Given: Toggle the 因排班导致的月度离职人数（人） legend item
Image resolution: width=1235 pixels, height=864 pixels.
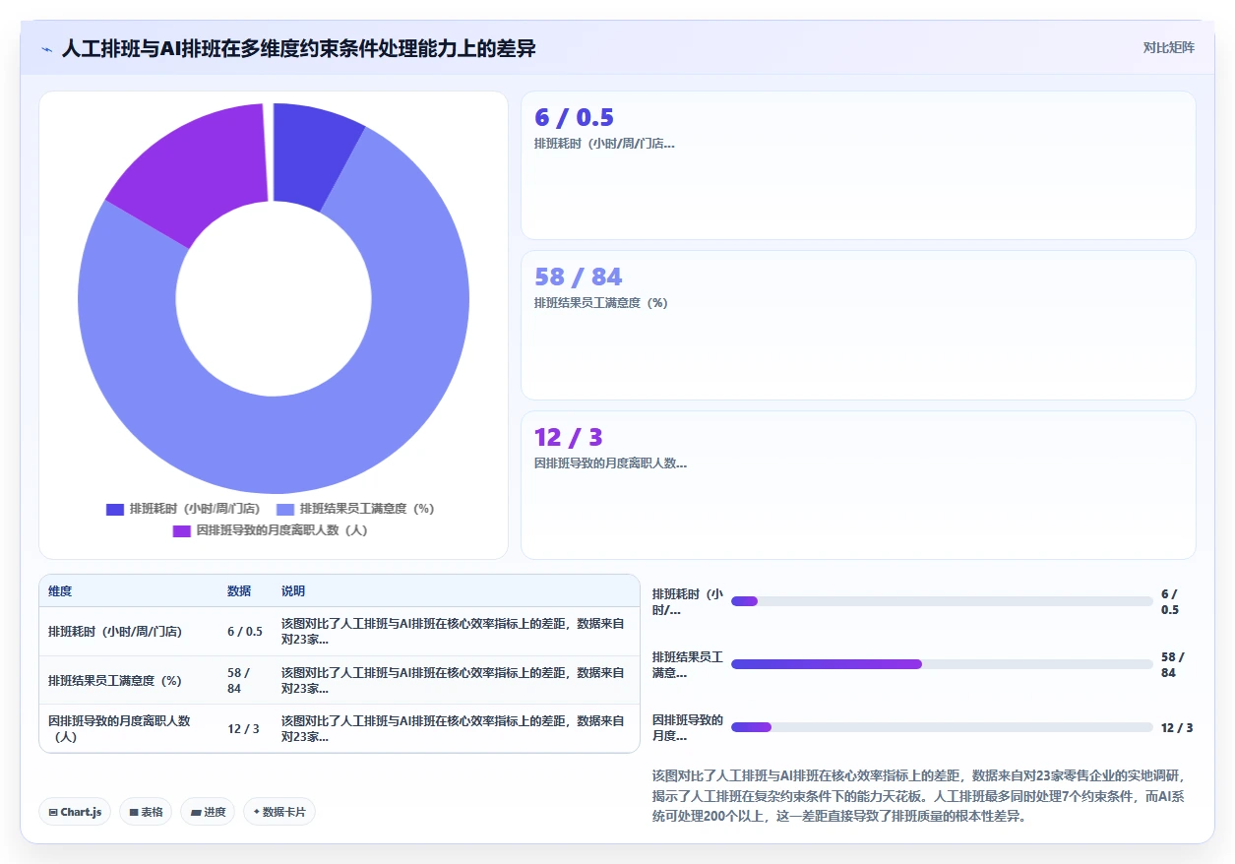Looking at the screenshot, I should point(271,531).
